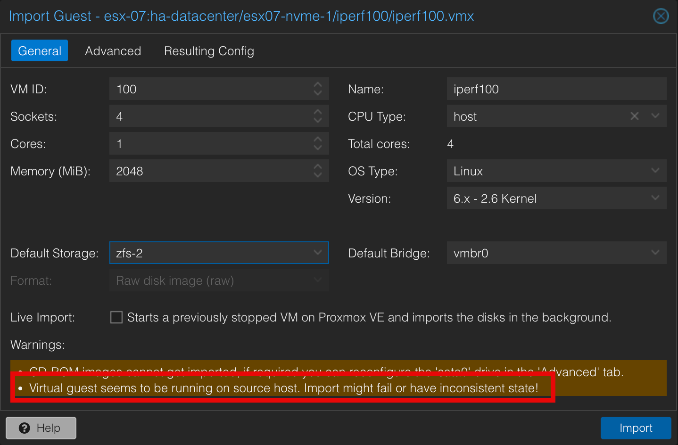Screen dimensions: 678x445
Task: Open the Resulting Config tab
Action: (209, 50)
